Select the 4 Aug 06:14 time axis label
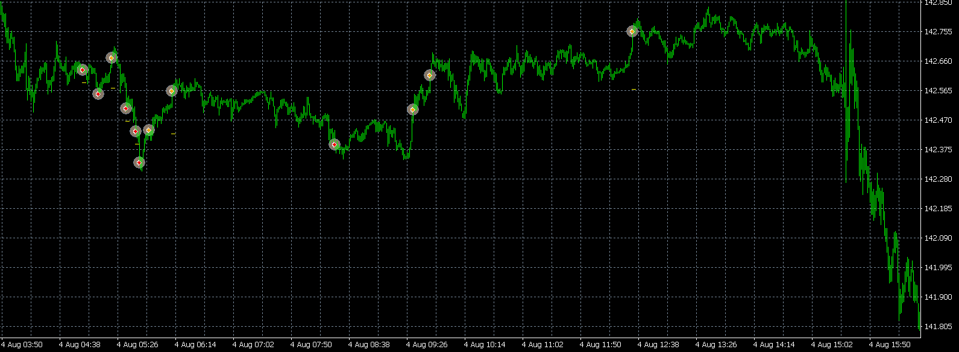The height and width of the screenshot is (352, 959). pos(196,345)
